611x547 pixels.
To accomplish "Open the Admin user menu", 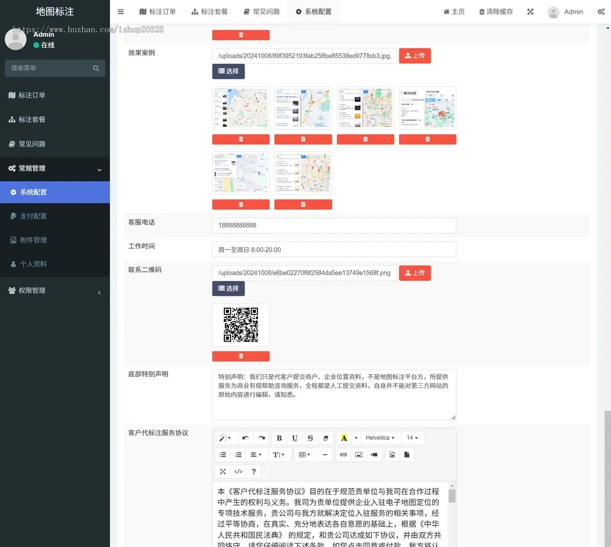I will 565,12.
